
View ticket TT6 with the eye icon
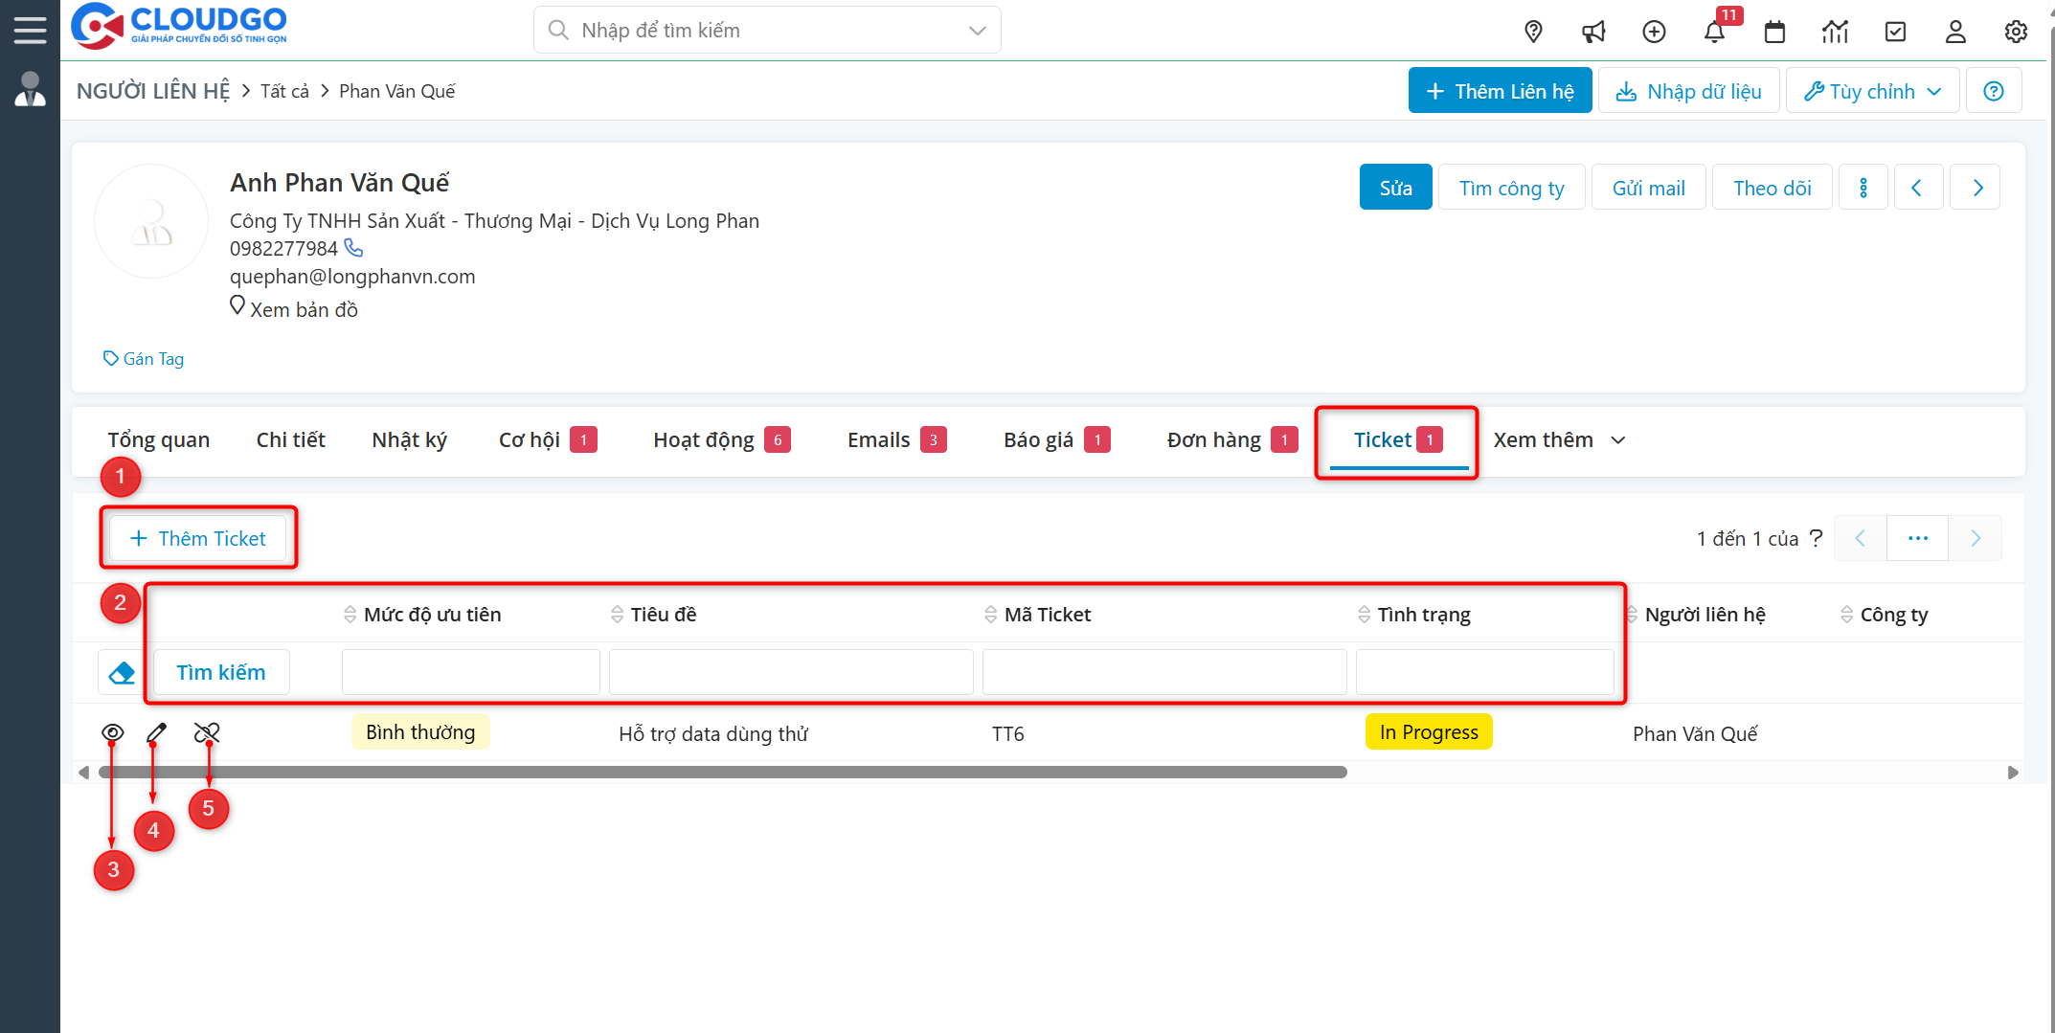point(112,733)
